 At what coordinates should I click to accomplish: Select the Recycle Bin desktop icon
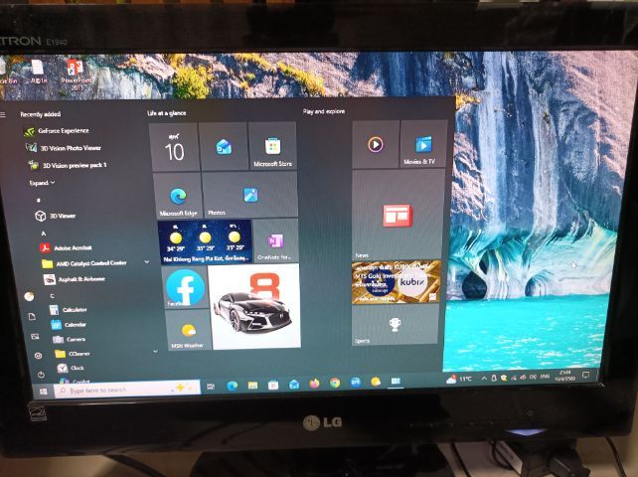click(7, 72)
